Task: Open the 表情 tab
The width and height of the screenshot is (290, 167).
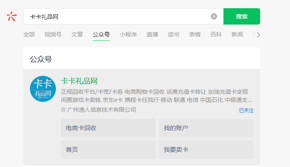Action: (195, 34)
